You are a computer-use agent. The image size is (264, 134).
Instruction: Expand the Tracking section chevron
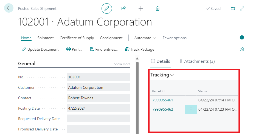click(x=172, y=75)
